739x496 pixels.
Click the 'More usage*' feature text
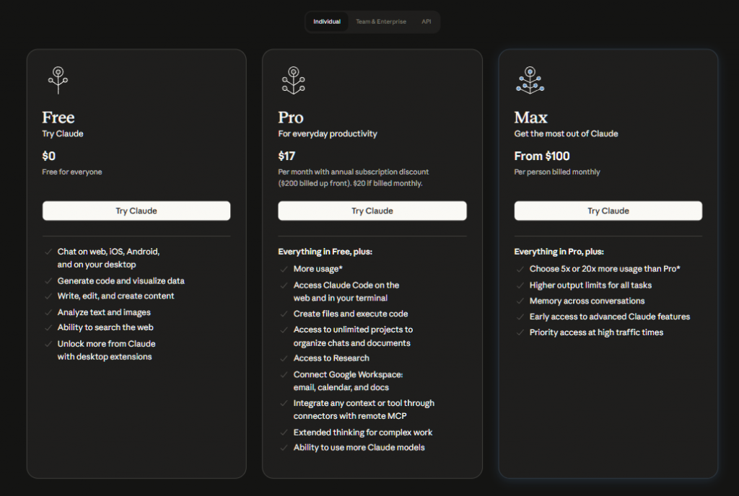[x=318, y=269]
